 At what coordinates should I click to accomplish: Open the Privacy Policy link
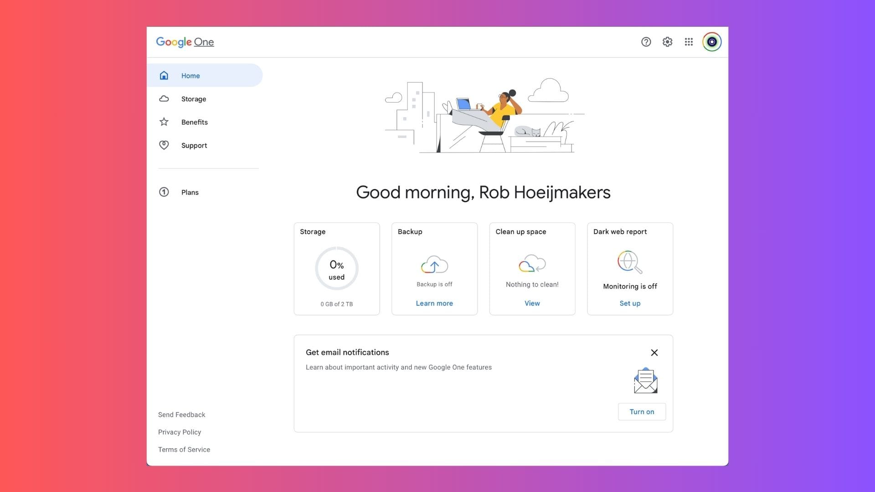coord(180,432)
